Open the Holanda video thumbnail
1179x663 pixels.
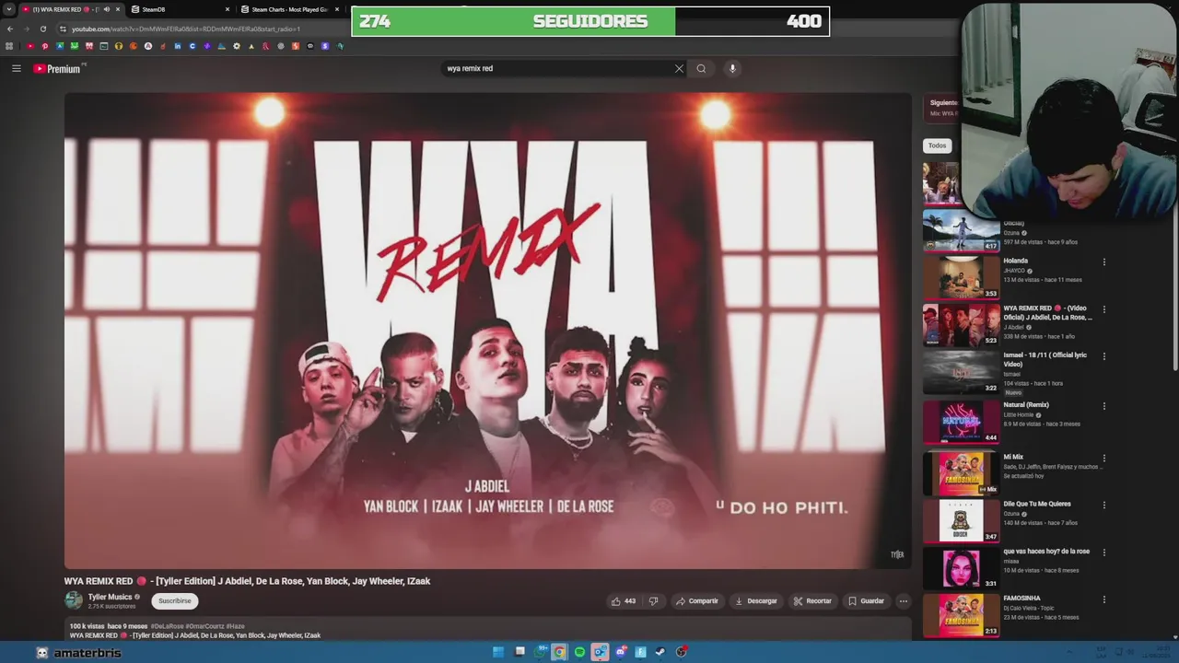pos(961,277)
